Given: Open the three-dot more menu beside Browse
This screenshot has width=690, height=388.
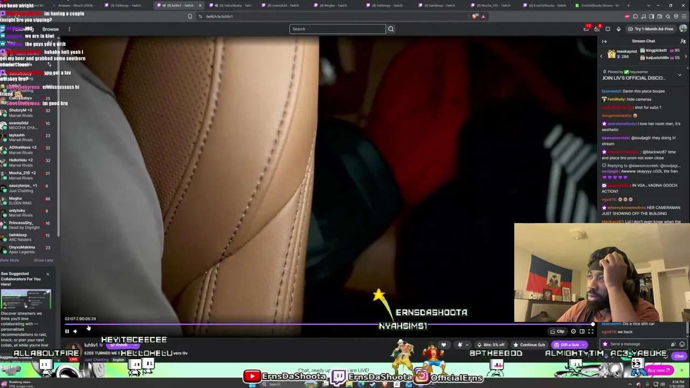Looking at the screenshot, I should coord(69,29).
